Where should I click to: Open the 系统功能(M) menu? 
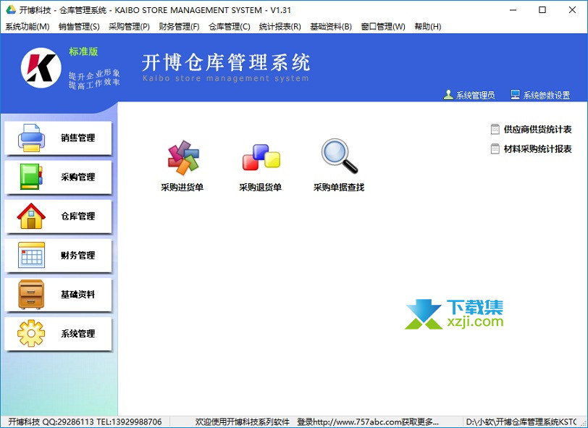28,27
